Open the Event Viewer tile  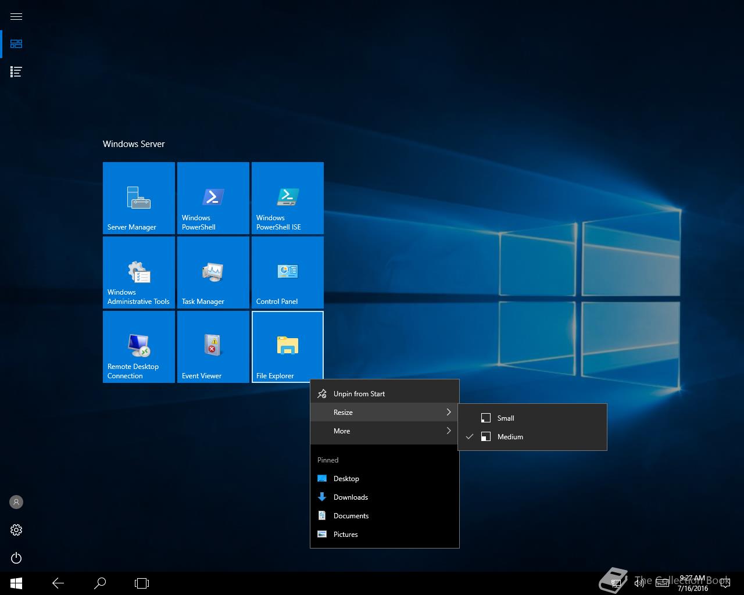tap(213, 347)
